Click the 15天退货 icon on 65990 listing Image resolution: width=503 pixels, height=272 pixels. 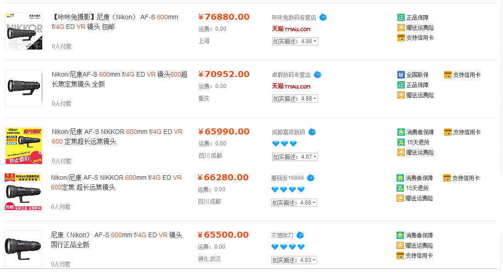point(401,142)
